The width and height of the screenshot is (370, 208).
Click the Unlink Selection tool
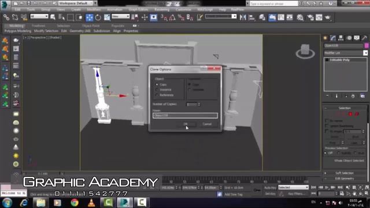pos(15,17)
